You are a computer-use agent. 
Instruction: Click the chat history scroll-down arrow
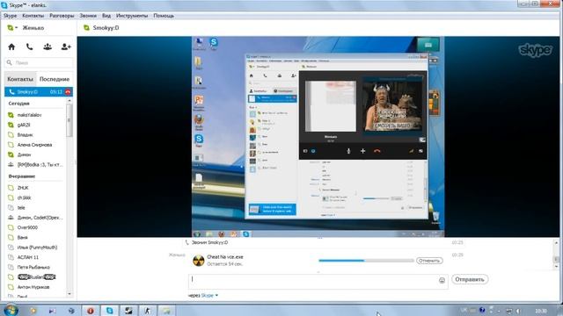click(x=556, y=267)
